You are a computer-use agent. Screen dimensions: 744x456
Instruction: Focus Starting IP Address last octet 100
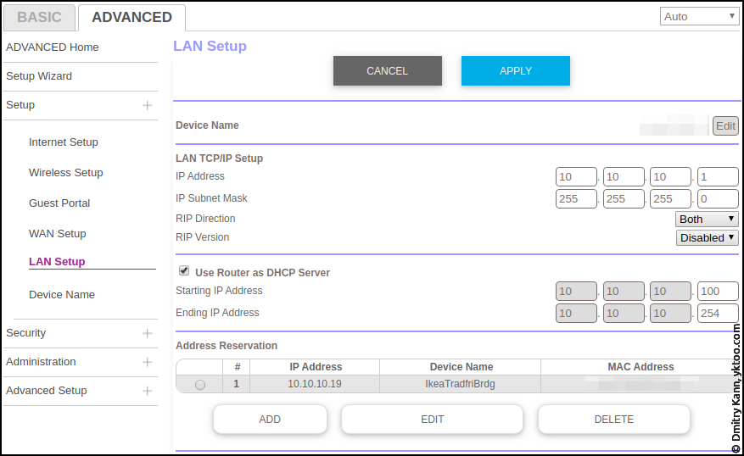click(x=718, y=291)
